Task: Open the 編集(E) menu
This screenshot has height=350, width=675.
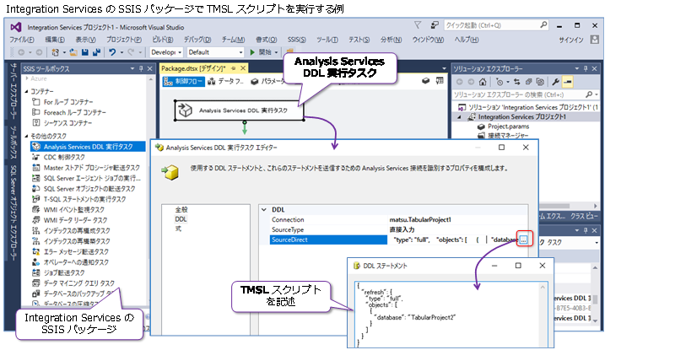Action: pos(55,40)
